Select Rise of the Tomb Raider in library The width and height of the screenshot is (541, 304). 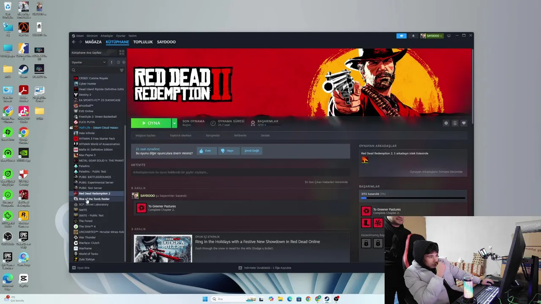point(94,199)
